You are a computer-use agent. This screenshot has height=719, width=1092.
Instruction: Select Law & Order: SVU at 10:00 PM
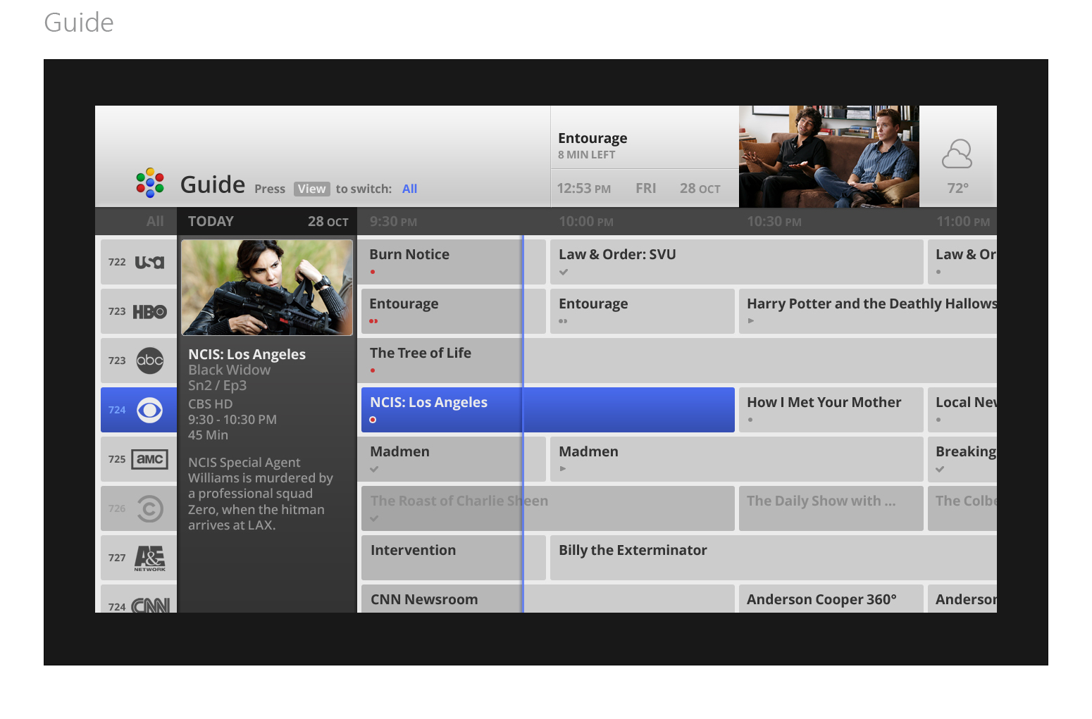coord(737,262)
